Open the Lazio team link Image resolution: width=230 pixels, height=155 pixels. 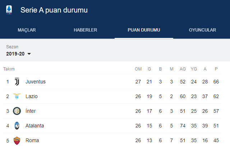[31, 96]
